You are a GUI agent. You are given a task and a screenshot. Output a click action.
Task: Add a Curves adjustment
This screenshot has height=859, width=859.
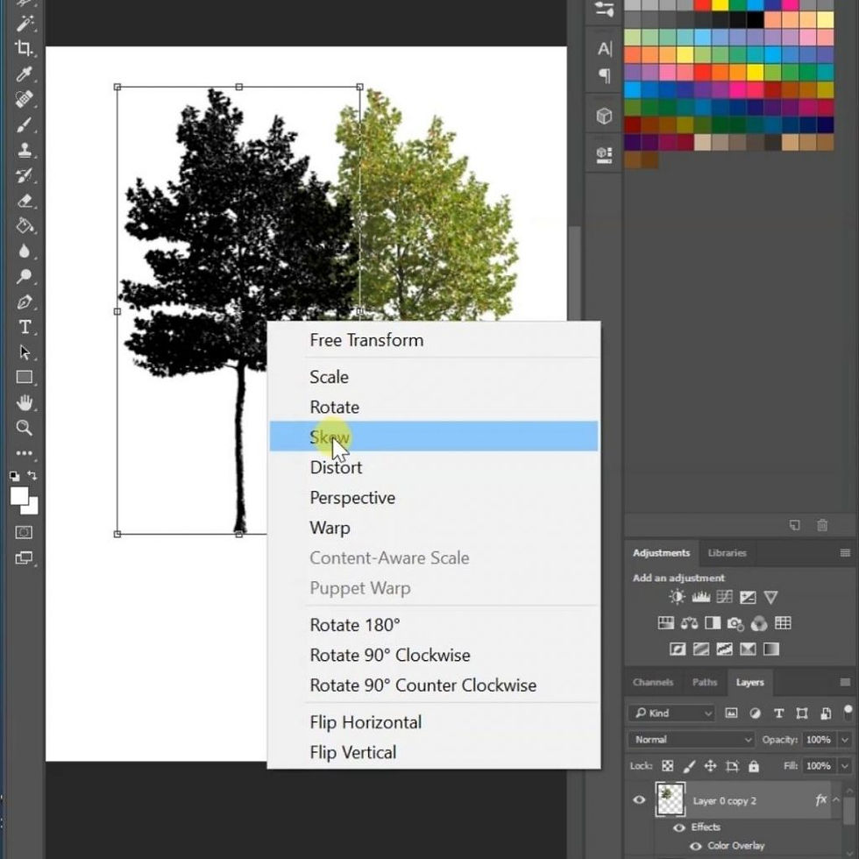pyautogui.click(x=724, y=597)
